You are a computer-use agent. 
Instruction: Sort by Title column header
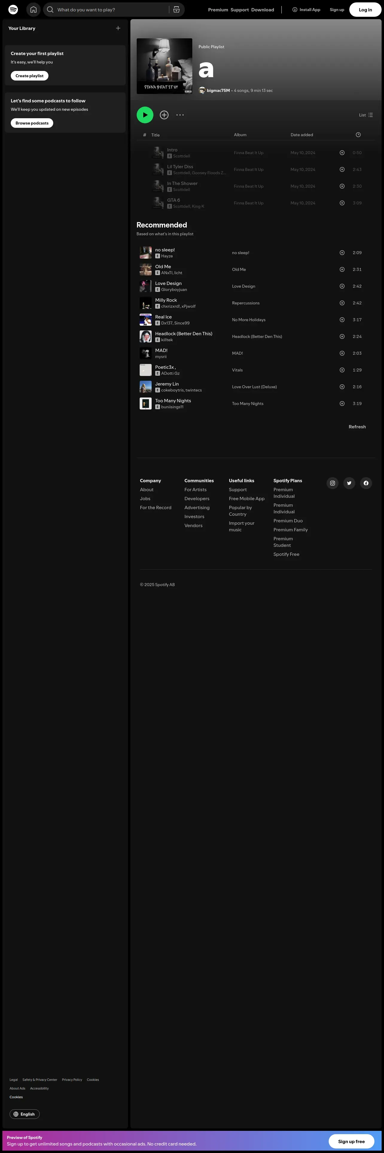coord(155,135)
